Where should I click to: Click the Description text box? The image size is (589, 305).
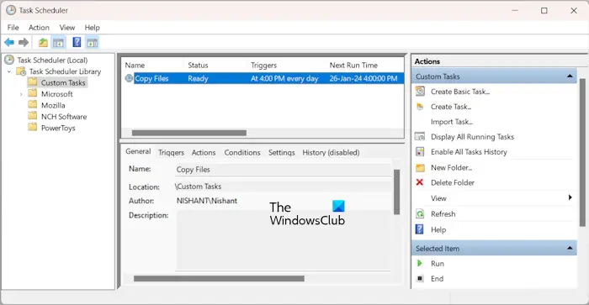[x=284, y=240]
